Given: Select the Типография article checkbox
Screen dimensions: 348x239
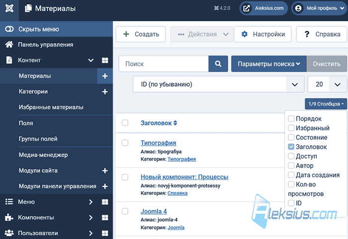Looking at the screenshot, I should tap(125, 143).
